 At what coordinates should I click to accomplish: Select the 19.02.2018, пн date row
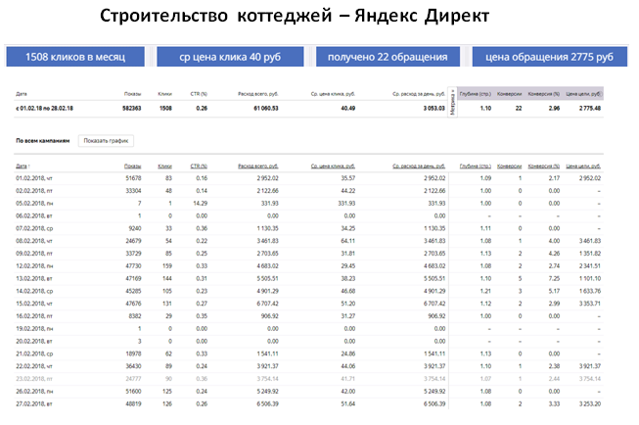click(308, 329)
